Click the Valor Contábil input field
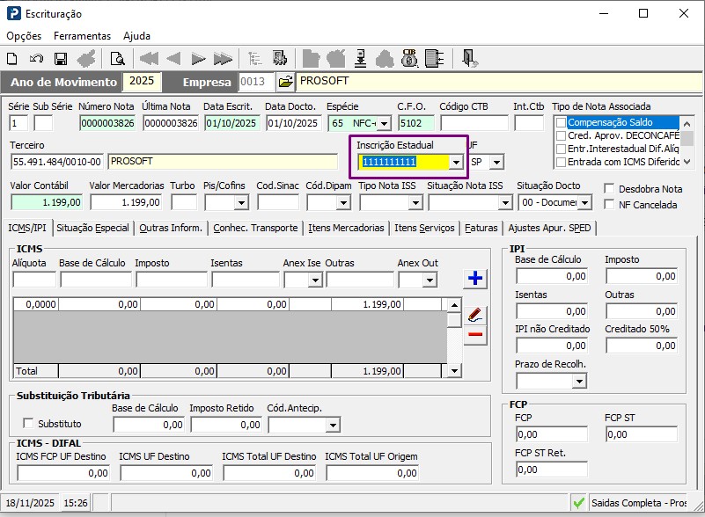 coord(47,202)
